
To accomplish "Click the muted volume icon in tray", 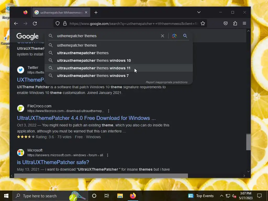I will coord(234,196).
